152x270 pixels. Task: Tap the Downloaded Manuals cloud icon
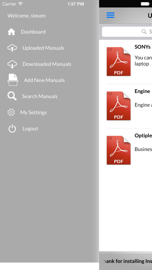[x=12, y=64]
